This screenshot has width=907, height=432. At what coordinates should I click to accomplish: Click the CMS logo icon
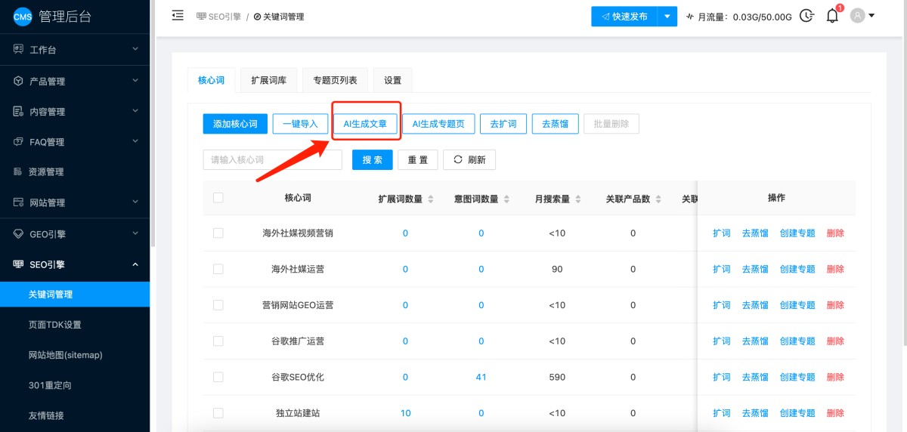[x=23, y=17]
